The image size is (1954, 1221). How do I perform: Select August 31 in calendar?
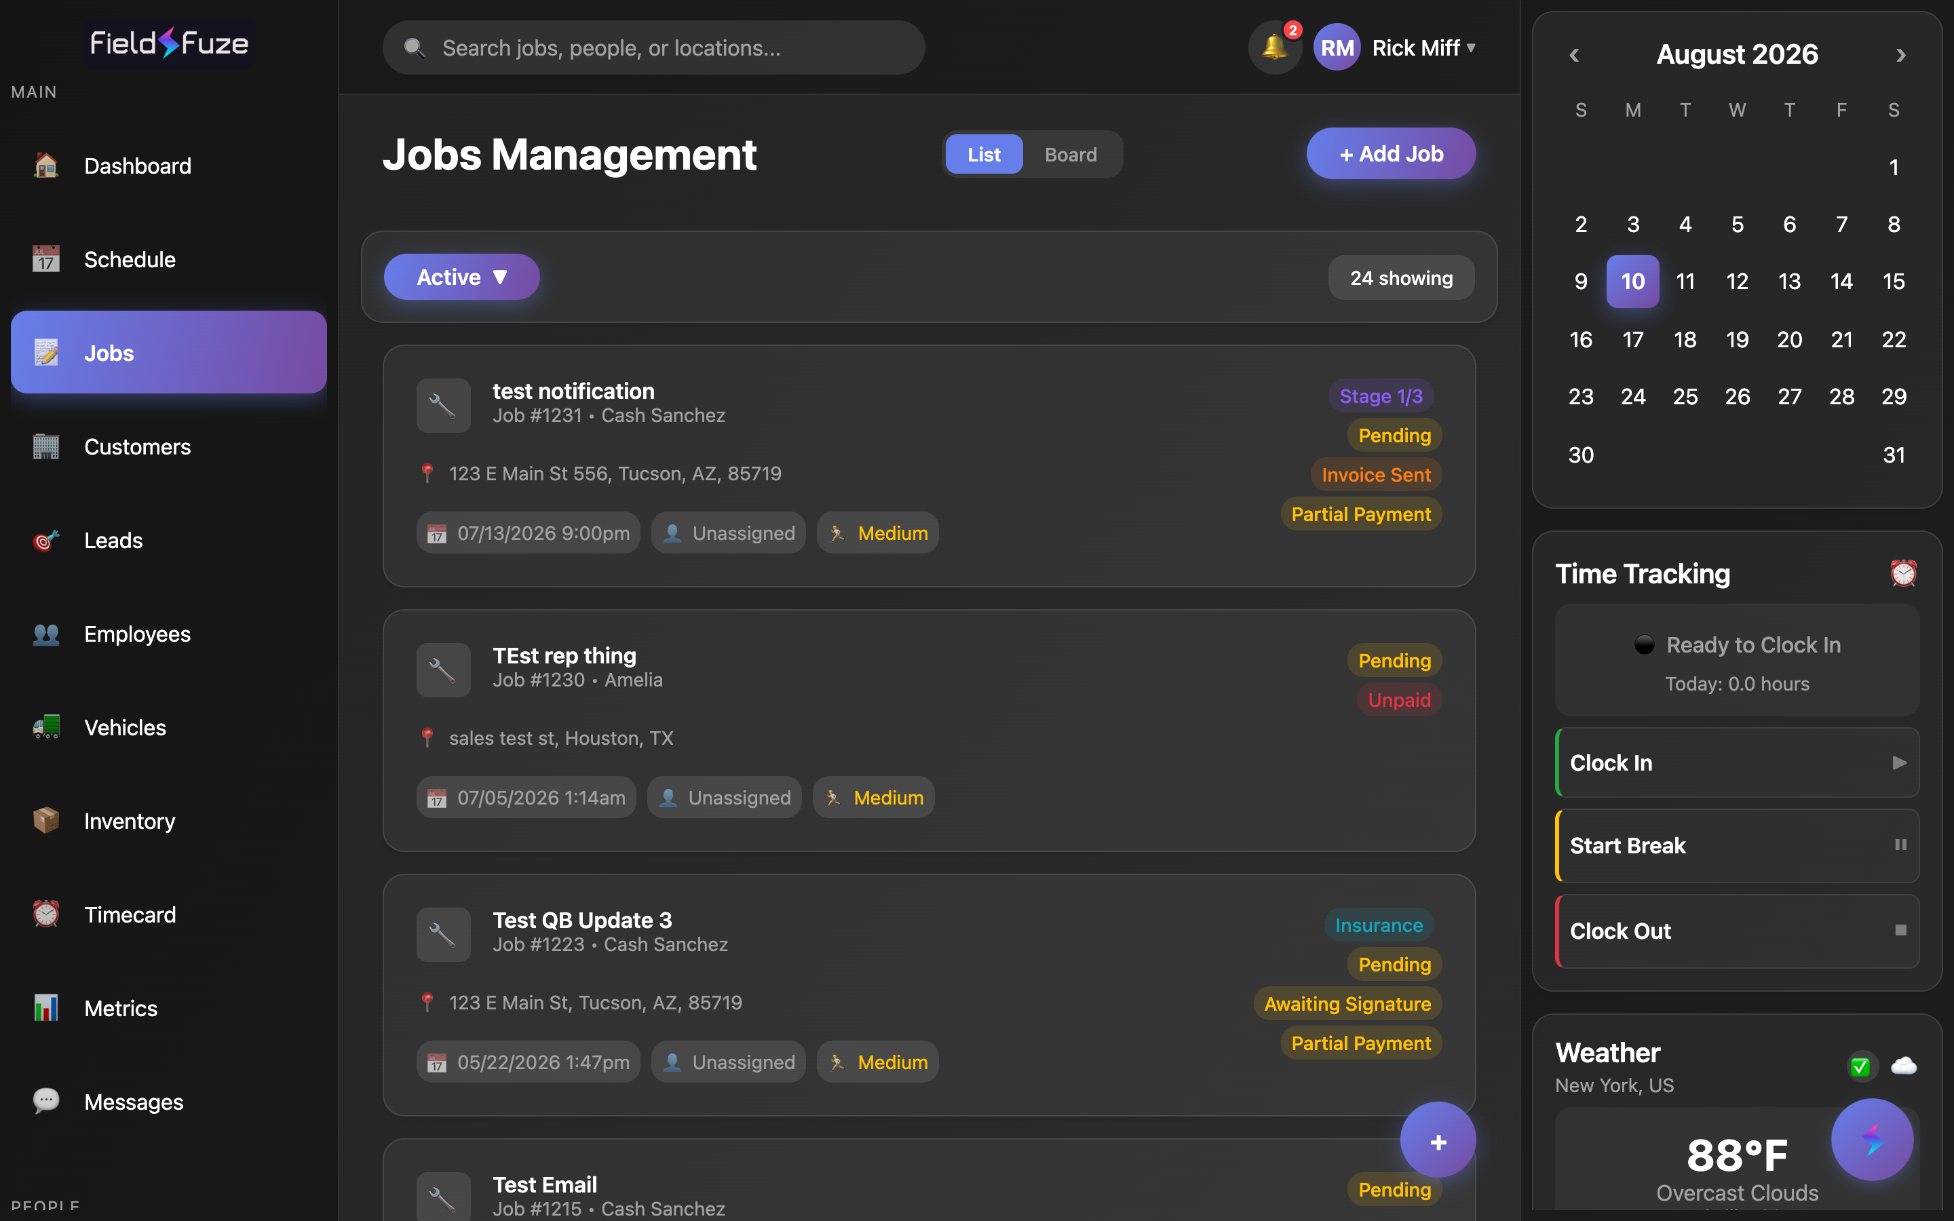[1894, 454]
